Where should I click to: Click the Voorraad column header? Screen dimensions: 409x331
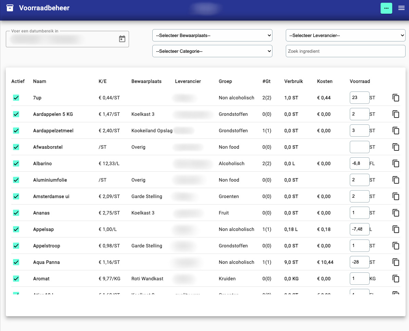click(x=360, y=81)
